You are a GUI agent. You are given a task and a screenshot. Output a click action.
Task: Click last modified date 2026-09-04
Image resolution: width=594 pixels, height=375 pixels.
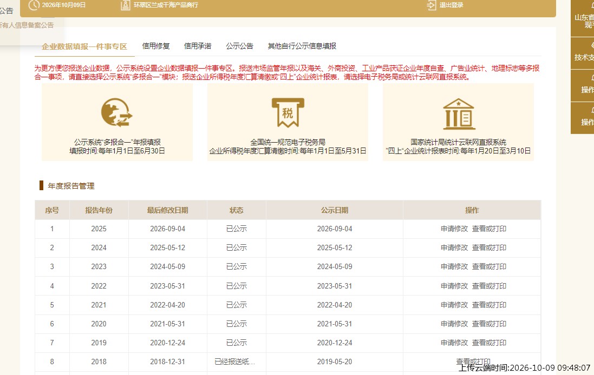[167, 229]
